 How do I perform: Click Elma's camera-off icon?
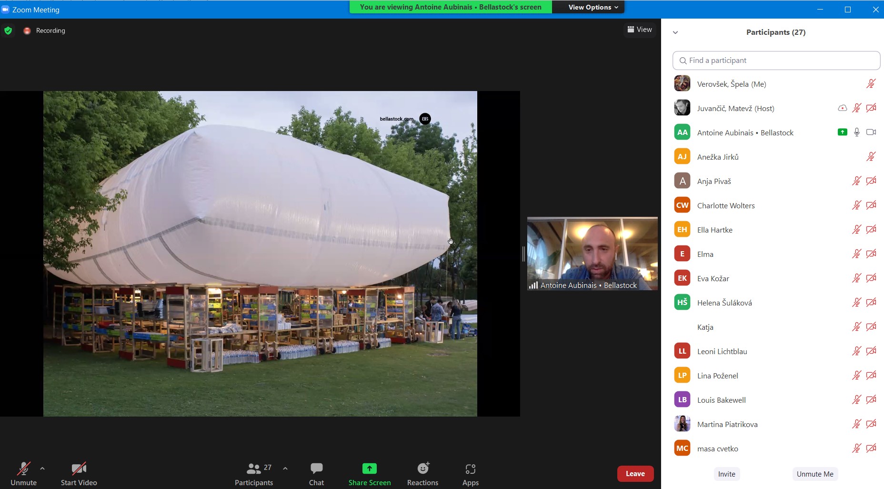871,254
